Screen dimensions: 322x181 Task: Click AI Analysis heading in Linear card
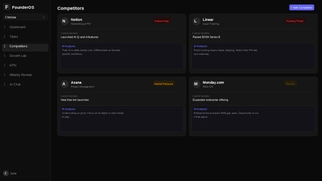200,46
